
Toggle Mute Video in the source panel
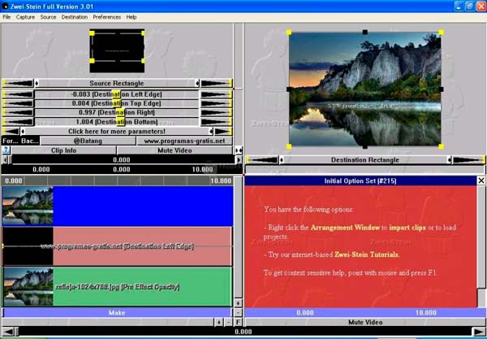tap(175, 150)
